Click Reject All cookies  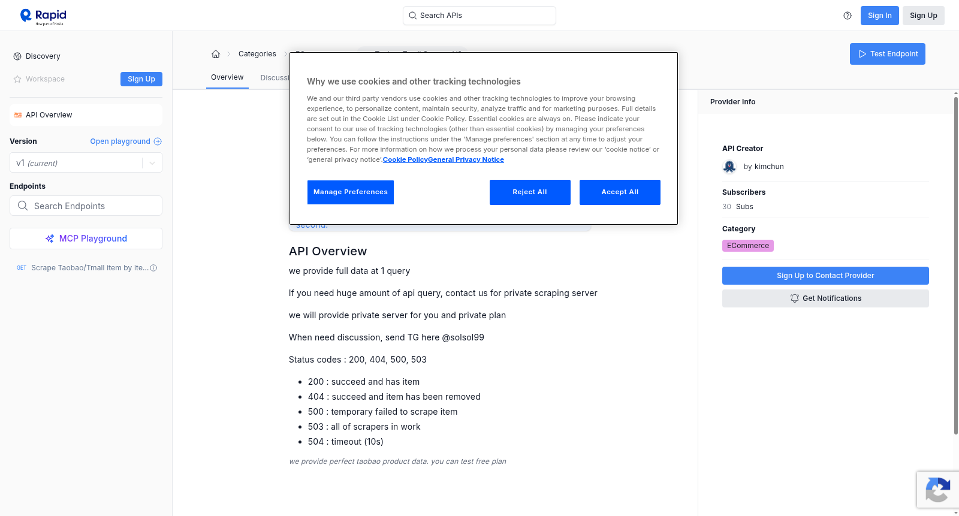pos(530,192)
